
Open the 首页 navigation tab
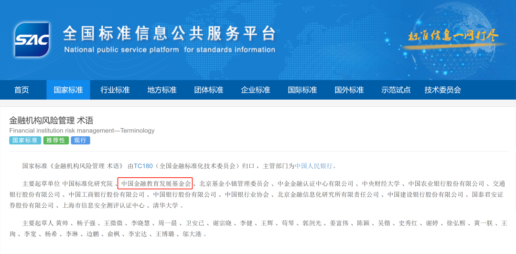21,90
